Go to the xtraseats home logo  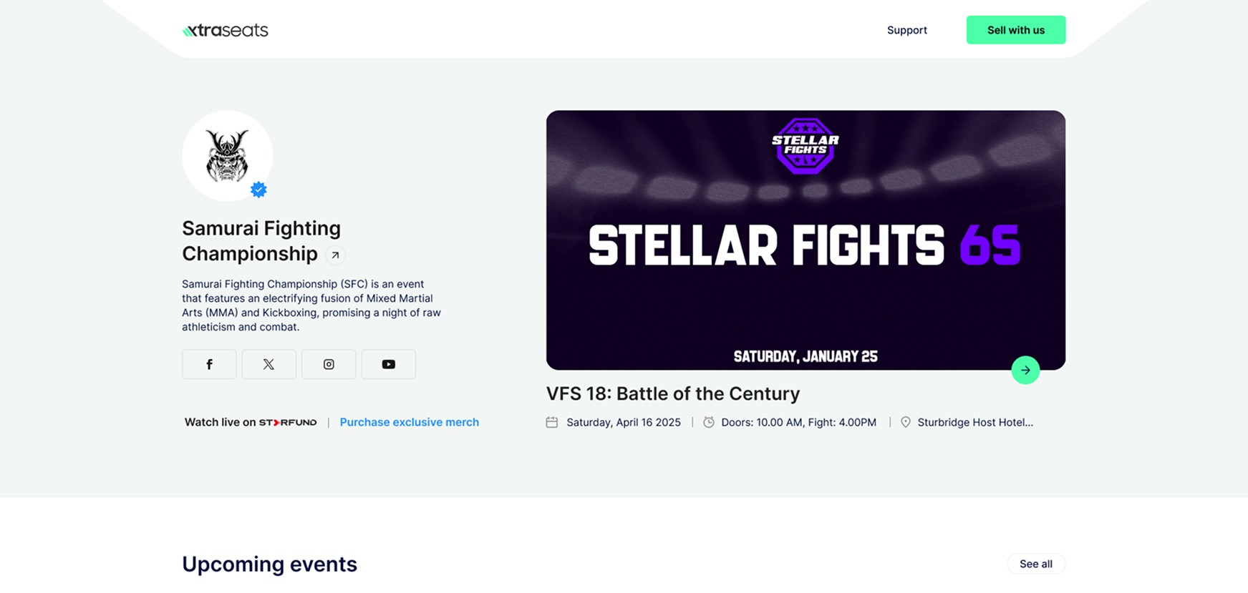pyautogui.click(x=226, y=30)
